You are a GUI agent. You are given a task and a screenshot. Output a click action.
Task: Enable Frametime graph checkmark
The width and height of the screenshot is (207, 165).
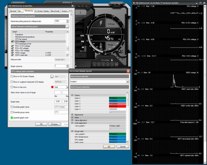tap(13, 35)
